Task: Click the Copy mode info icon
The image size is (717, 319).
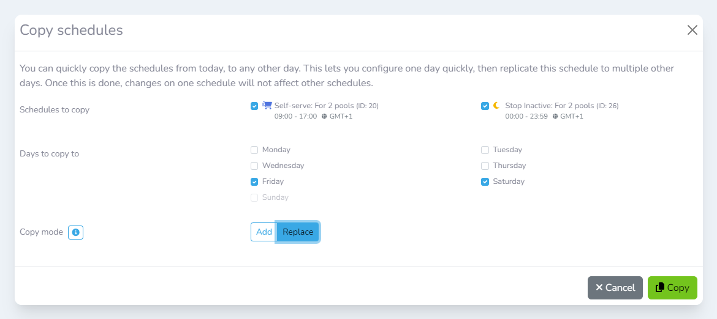Action: (75, 232)
